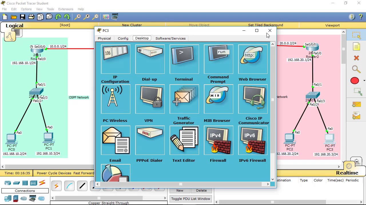Click the Delete scenario button

point(201,190)
